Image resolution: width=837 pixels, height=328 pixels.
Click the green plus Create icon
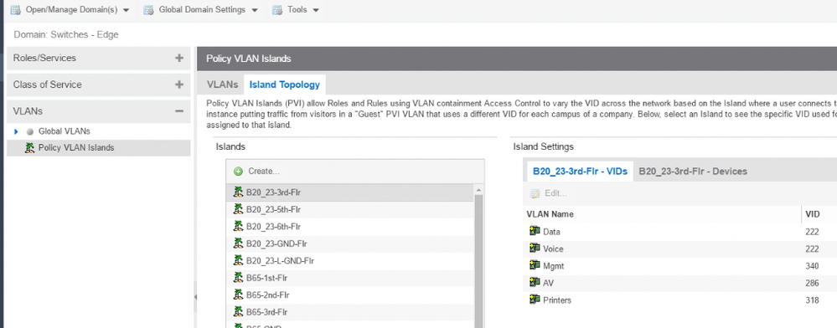tap(238, 172)
